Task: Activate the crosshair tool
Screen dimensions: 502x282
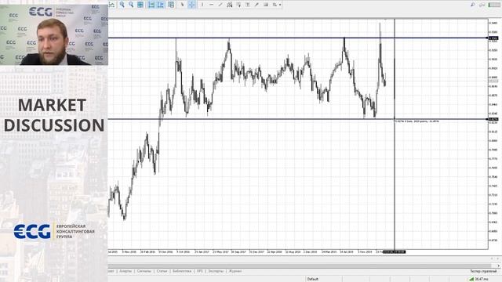Action: pos(191,5)
